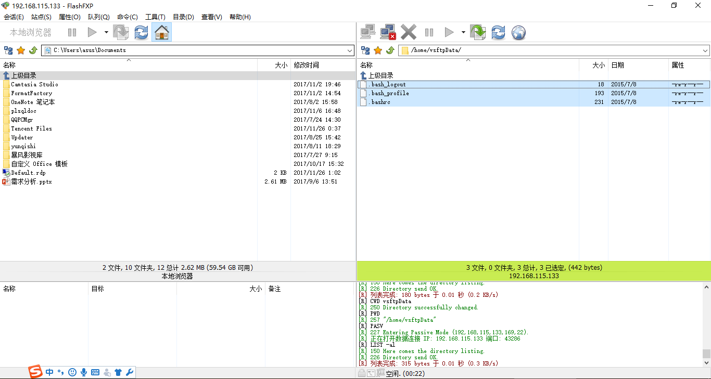
Task: Click remote pane transfer file icon with green arrow
Action: click(x=478, y=32)
